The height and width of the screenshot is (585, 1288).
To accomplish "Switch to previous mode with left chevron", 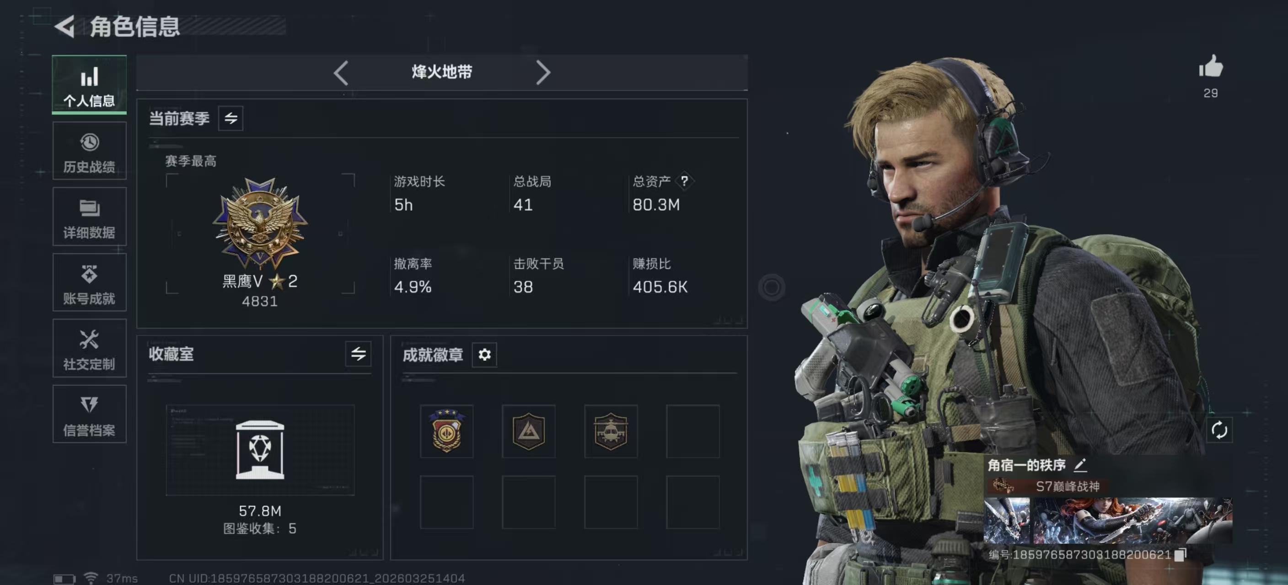I will [x=341, y=73].
